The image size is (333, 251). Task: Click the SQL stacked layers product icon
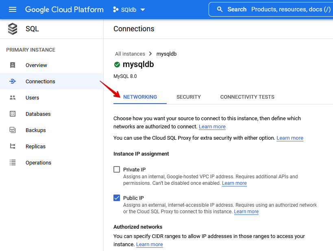click(13, 29)
